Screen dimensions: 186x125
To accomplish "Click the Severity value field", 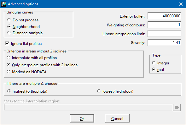I will pyautogui.click(x=164, y=42).
